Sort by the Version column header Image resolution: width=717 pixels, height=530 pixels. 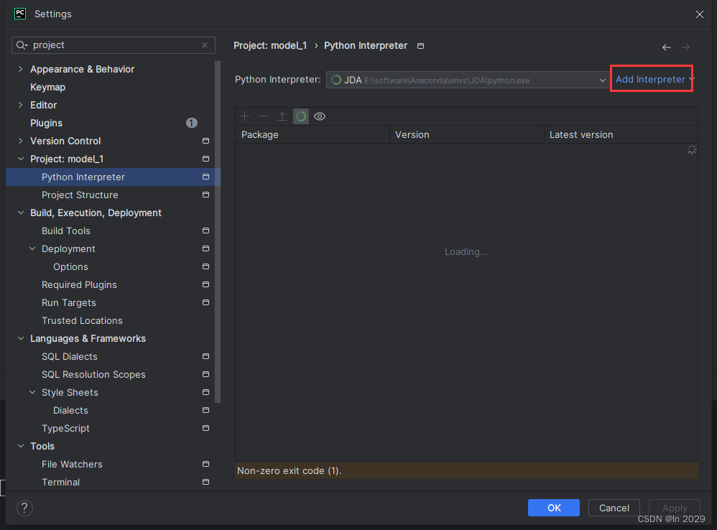pyautogui.click(x=466, y=135)
